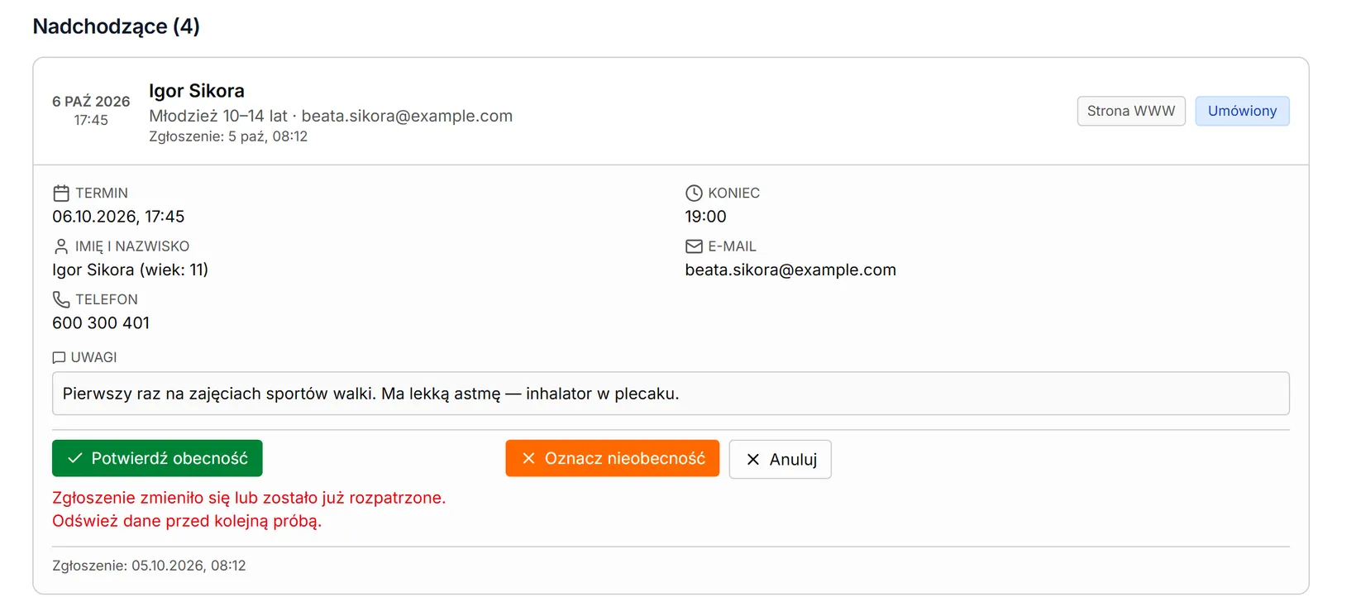Click the name value Igor Sikora (wiek: 11)

131,270
